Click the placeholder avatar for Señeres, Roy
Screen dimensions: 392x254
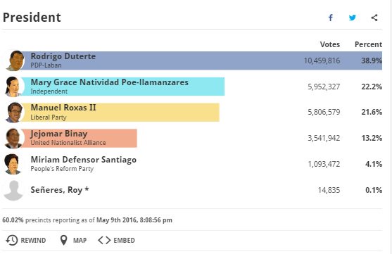(x=13, y=191)
